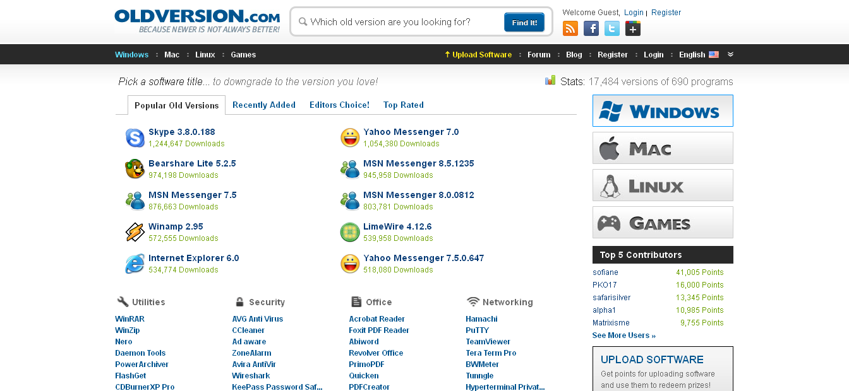This screenshot has height=391, width=849.
Task: Open the OldVersion.com logo homepage
Action: [197, 21]
